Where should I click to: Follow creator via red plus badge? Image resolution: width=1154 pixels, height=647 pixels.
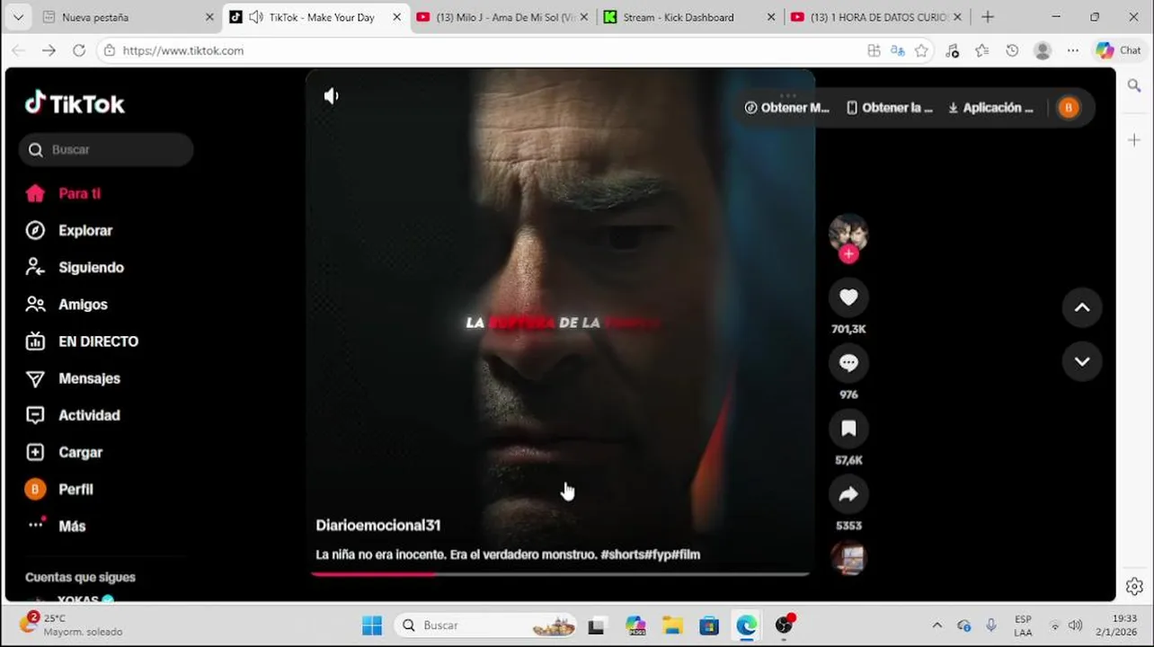pyautogui.click(x=848, y=254)
